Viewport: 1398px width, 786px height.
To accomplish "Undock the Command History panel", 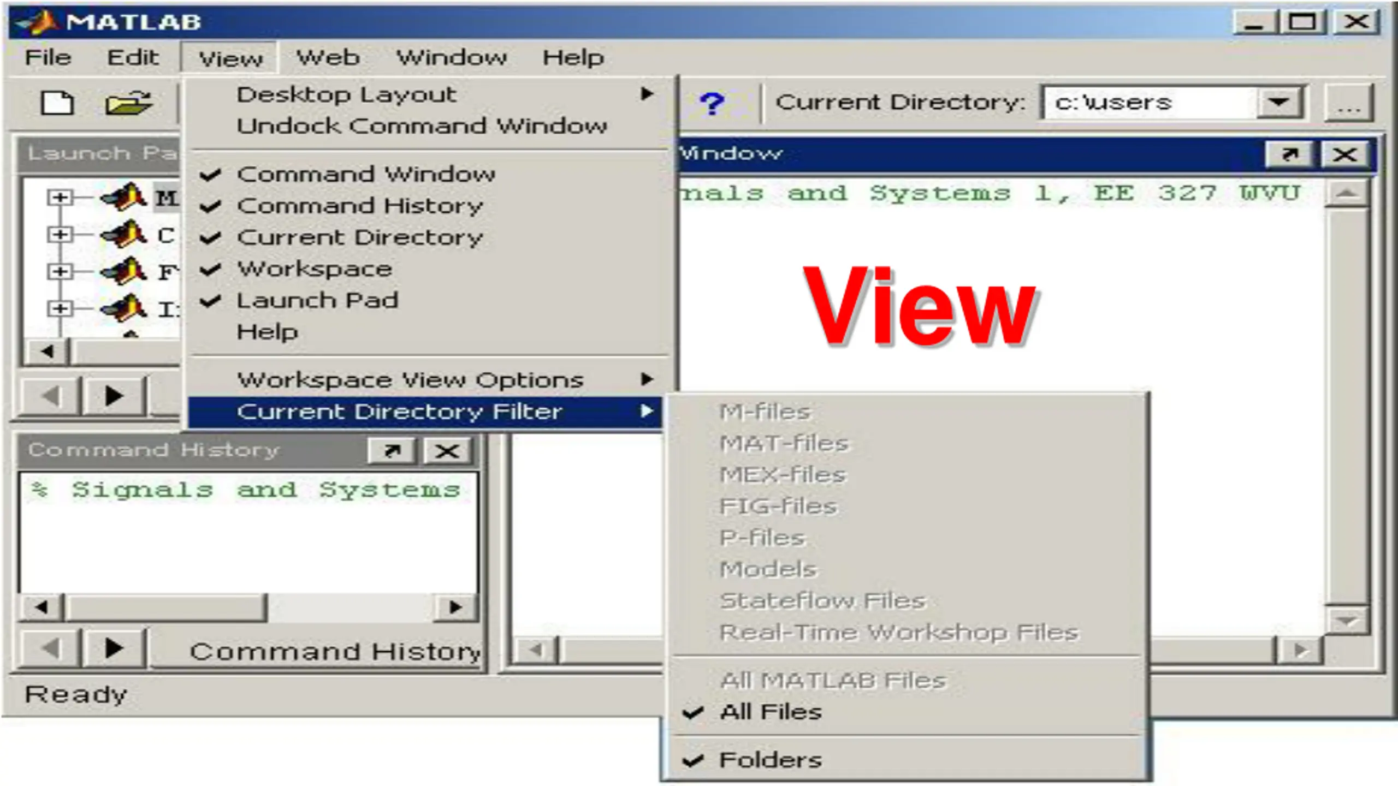I will tap(392, 451).
